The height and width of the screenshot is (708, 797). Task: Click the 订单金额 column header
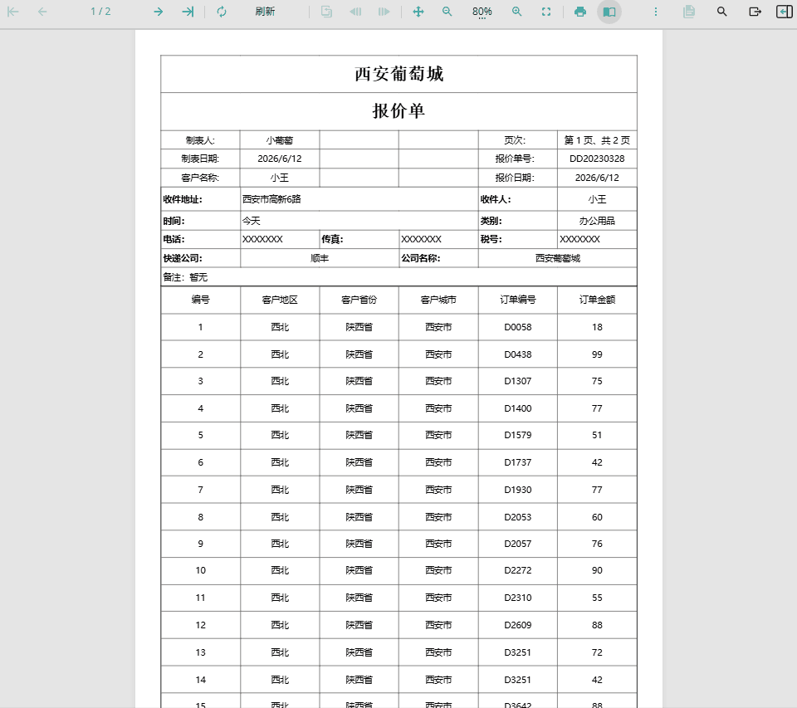click(x=597, y=300)
